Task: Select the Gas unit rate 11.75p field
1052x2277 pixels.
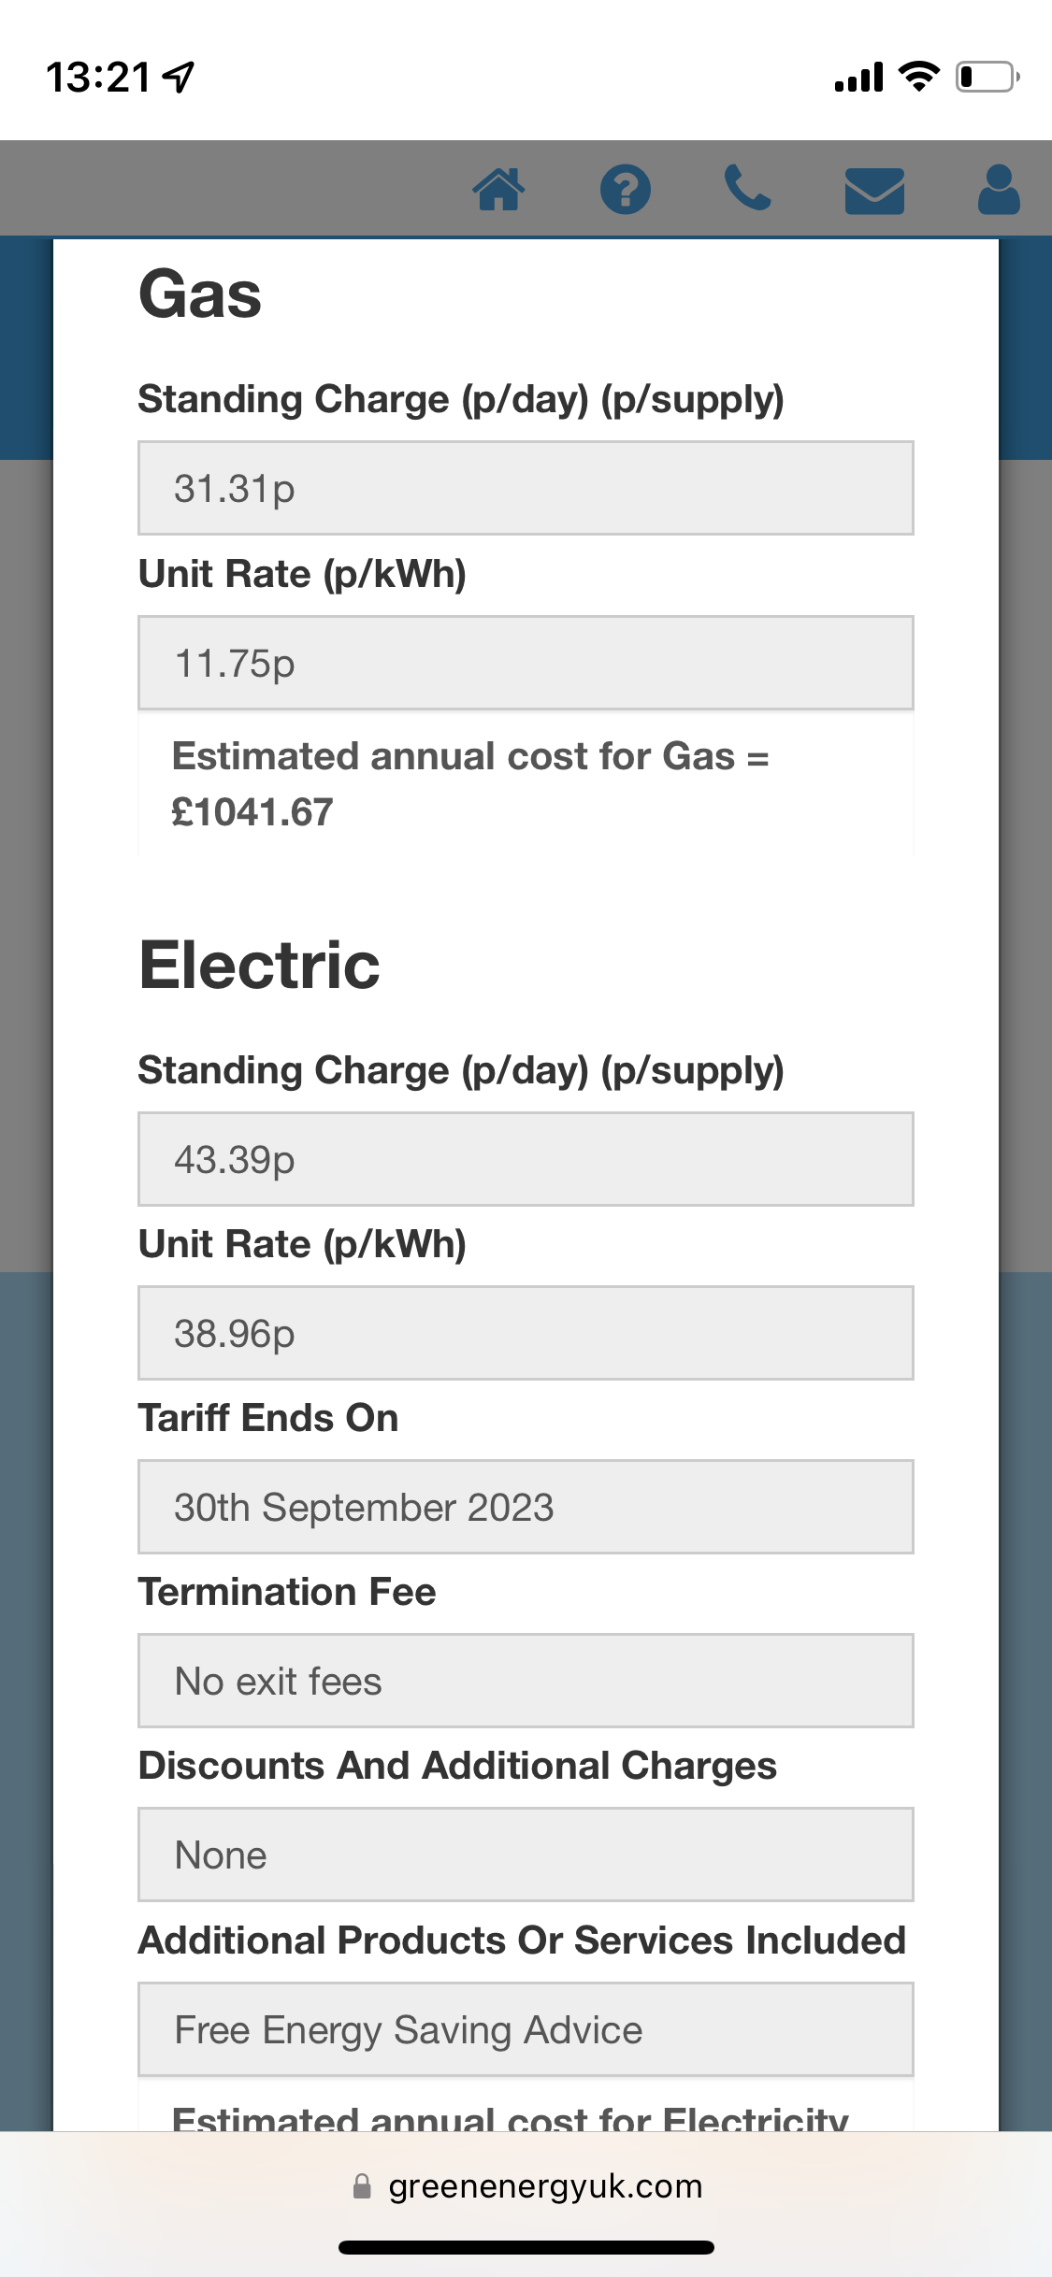Action: [x=526, y=663]
